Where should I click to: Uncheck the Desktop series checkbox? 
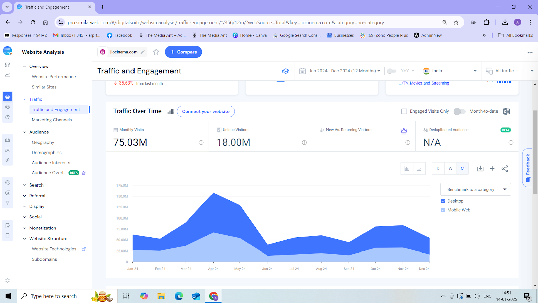pyautogui.click(x=443, y=201)
